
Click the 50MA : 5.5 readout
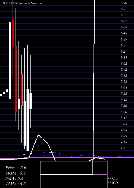[x=16, y=173]
